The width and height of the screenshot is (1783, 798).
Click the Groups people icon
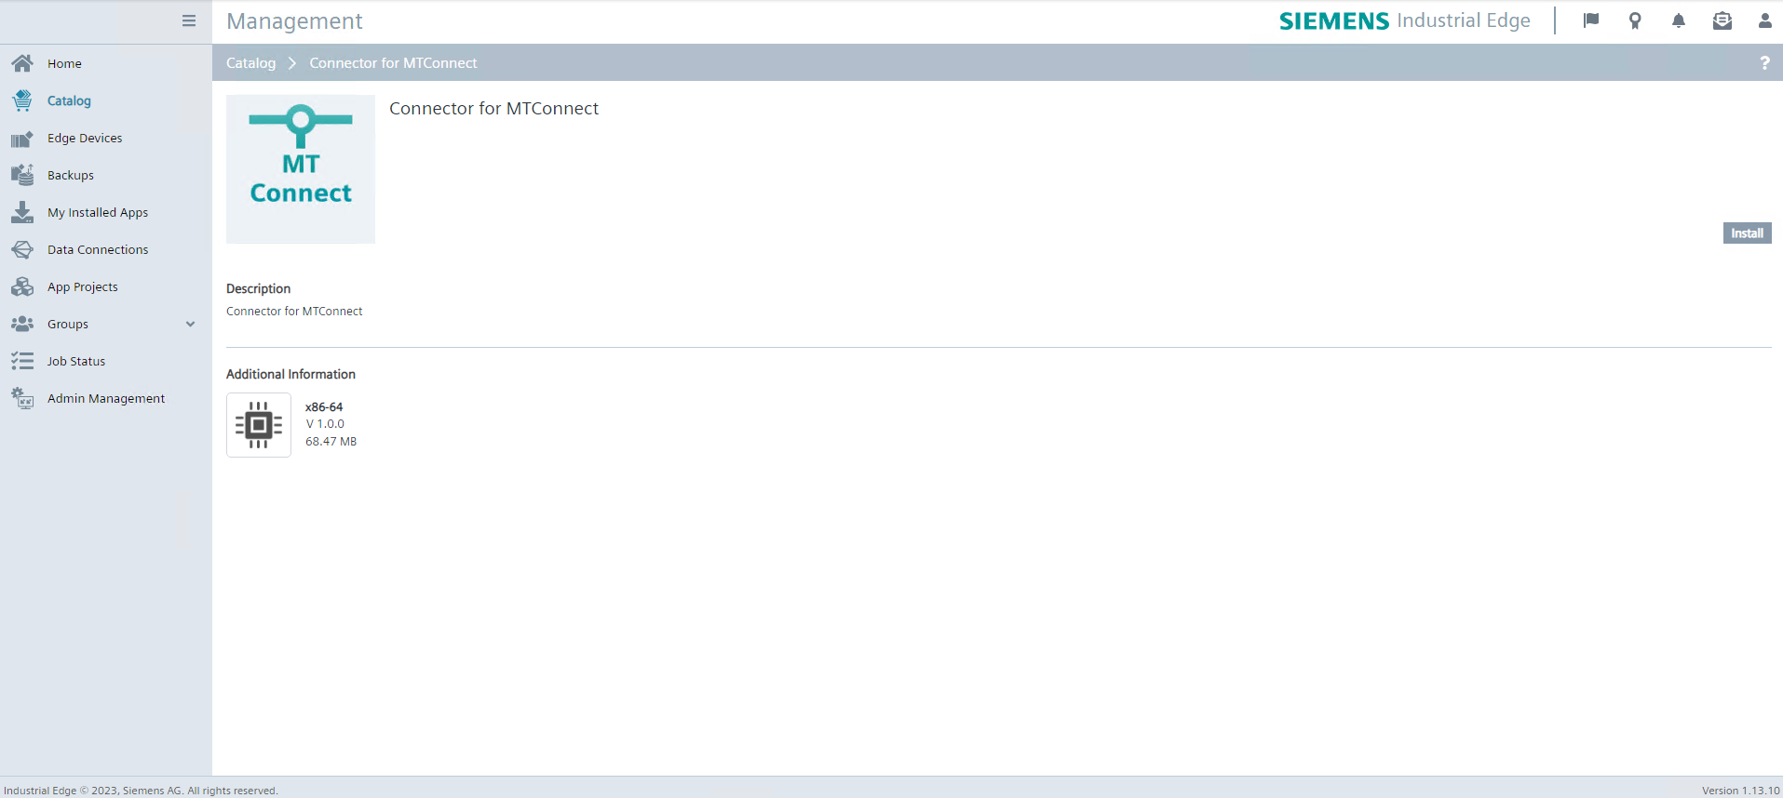[22, 324]
